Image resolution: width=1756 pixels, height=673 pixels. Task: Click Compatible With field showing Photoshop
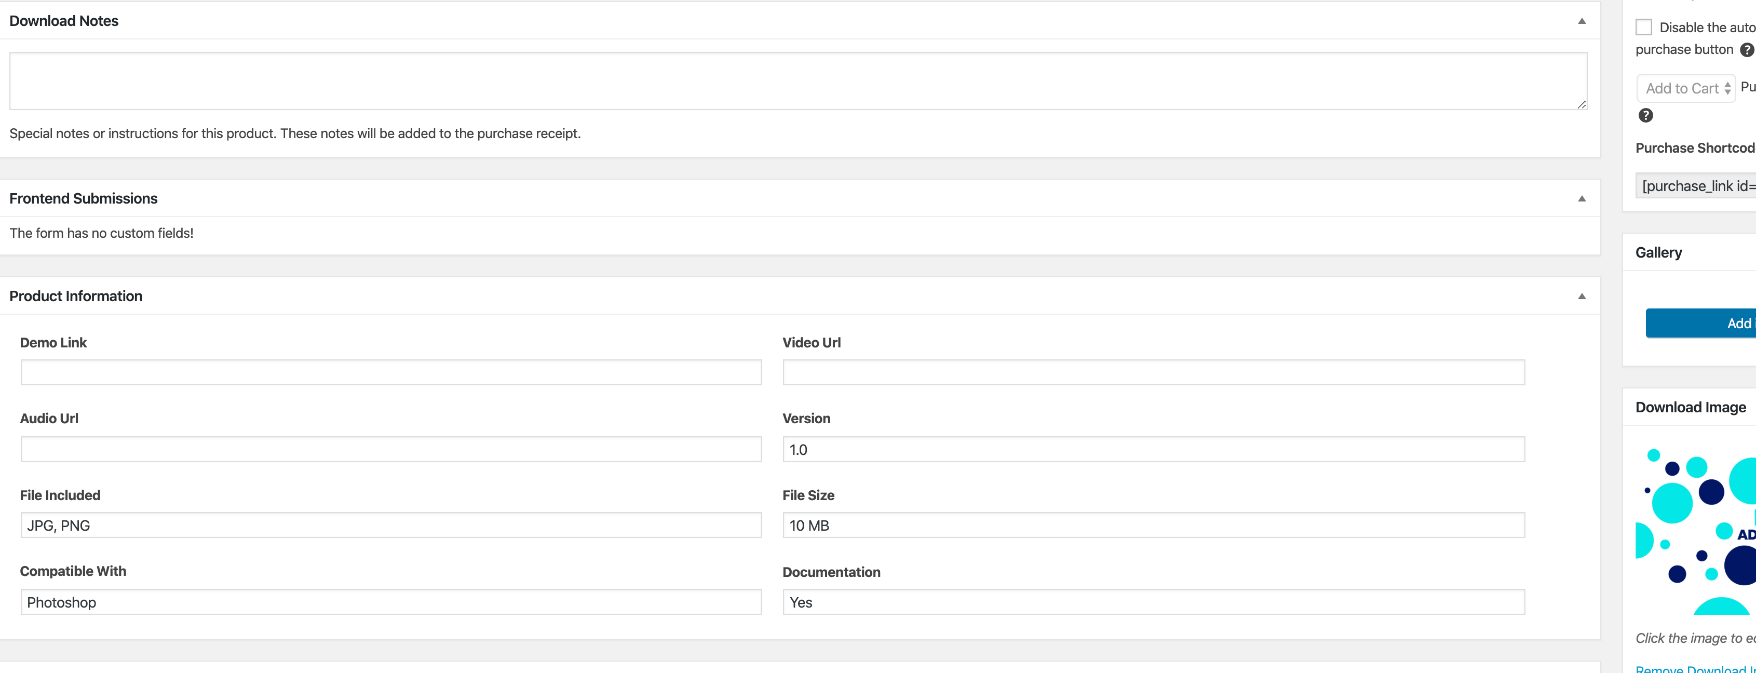390,602
